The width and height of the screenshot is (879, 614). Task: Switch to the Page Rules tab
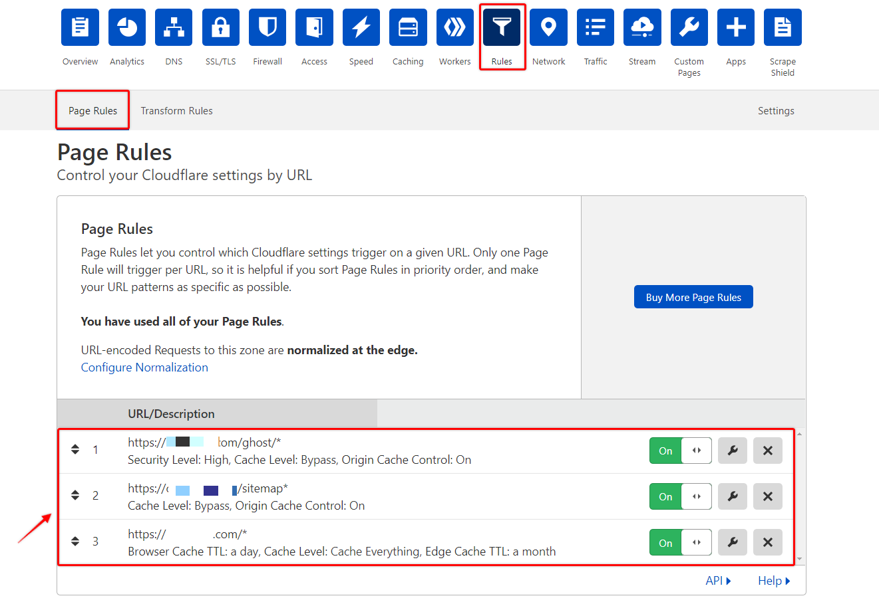pyautogui.click(x=92, y=111)
